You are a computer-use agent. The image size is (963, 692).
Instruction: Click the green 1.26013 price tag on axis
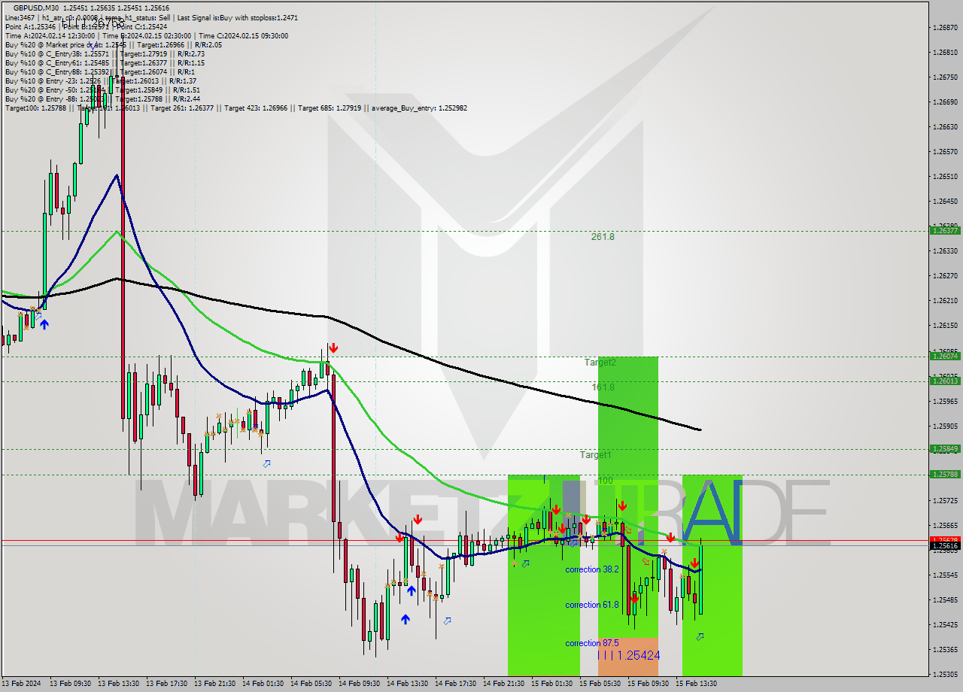point(945,381)
